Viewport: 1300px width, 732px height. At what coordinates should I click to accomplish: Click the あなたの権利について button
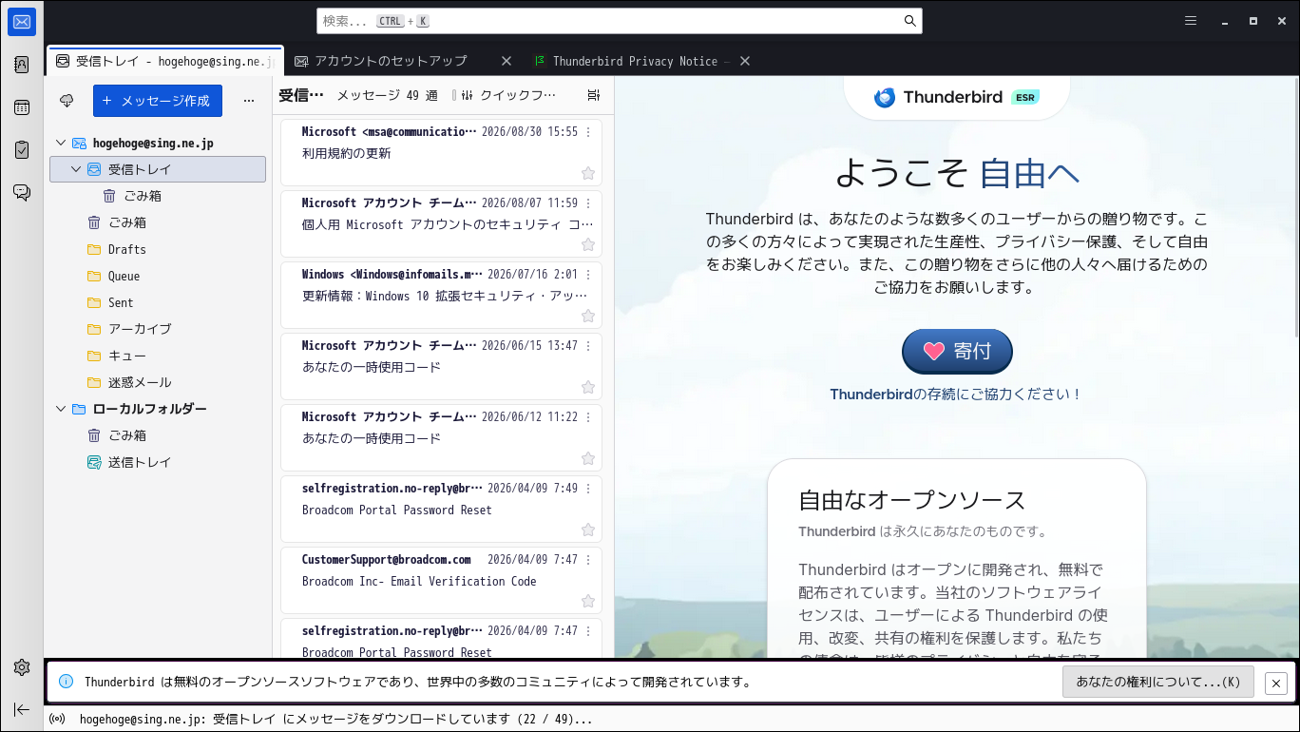point(1157,682)
